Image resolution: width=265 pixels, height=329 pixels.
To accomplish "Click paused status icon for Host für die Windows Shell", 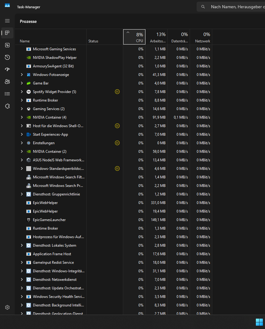I will coord(117,126).
